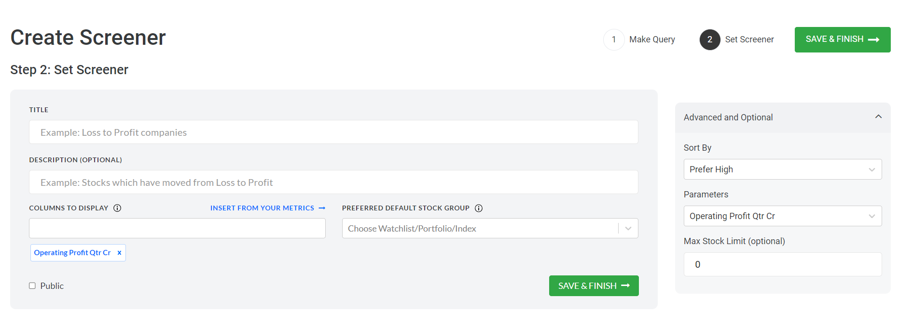Click info icon beside Columns to Display
This screenshot has width=899, height=312.
(x=117, y=208)
